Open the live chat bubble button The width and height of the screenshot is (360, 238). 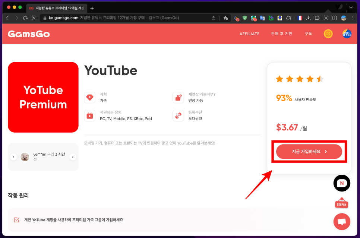click(x=342, y=222)
